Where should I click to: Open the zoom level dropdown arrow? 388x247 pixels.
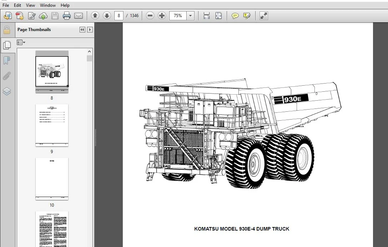pos(190,16)
